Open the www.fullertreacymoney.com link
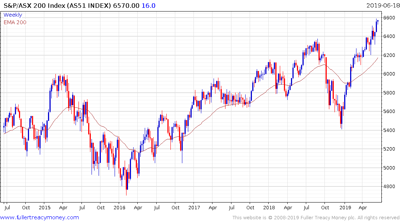The height and width of the screenshot is (223, 400). click(x=39, y=217)
